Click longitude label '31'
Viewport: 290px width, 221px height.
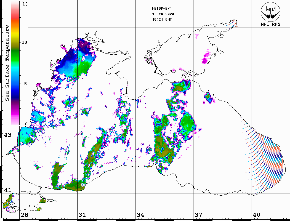[82, 215]
